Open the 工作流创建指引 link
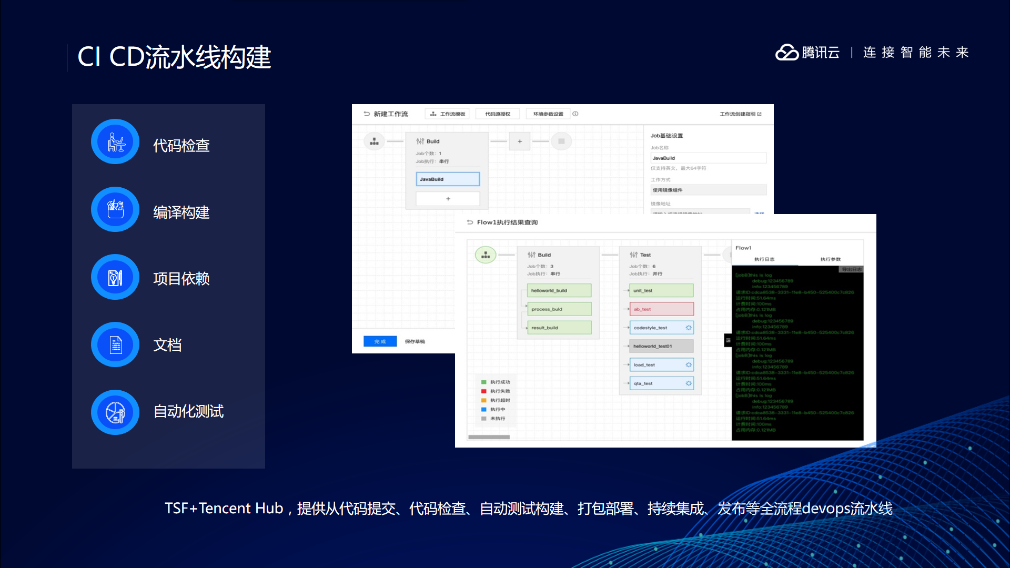The image size is (1010, 568). 740,114
